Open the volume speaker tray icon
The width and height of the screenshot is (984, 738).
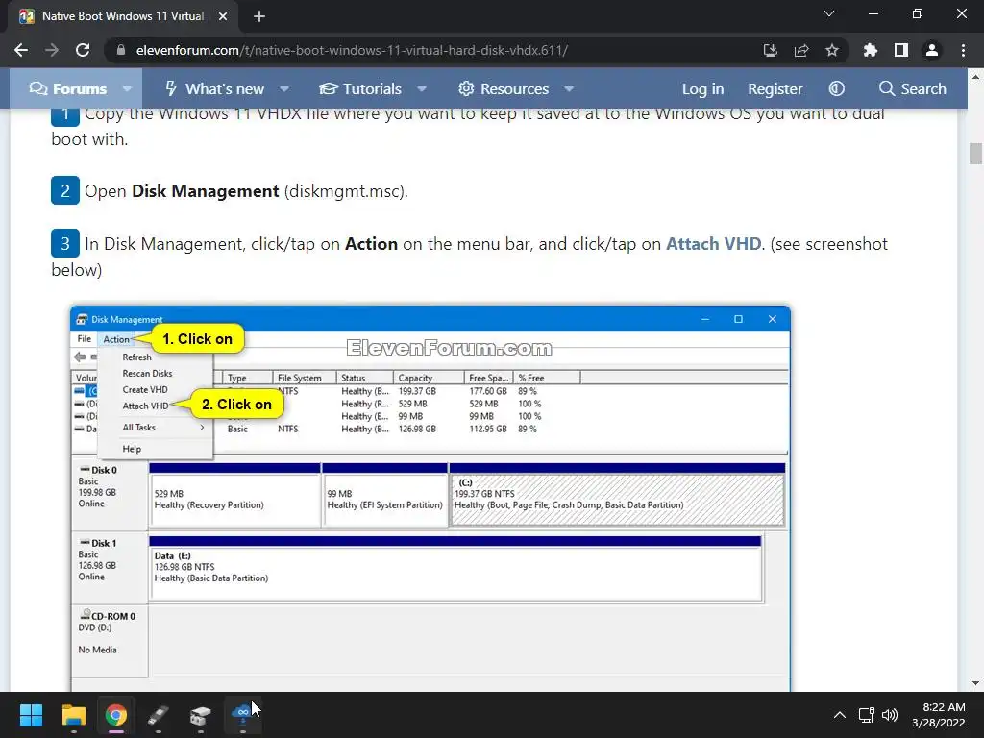coord(889,715)
